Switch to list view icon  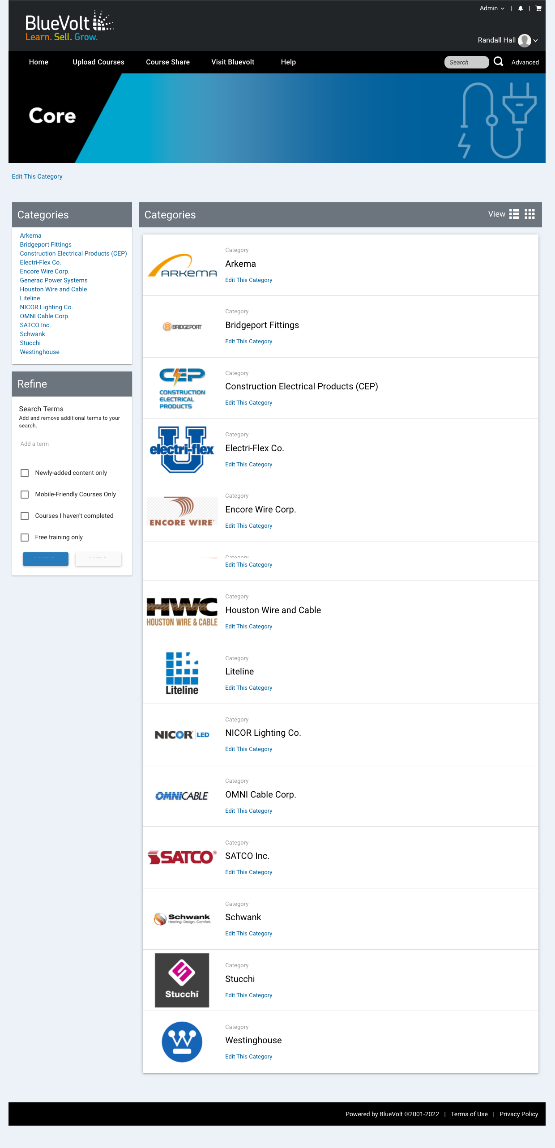click(x=514, y=214)
